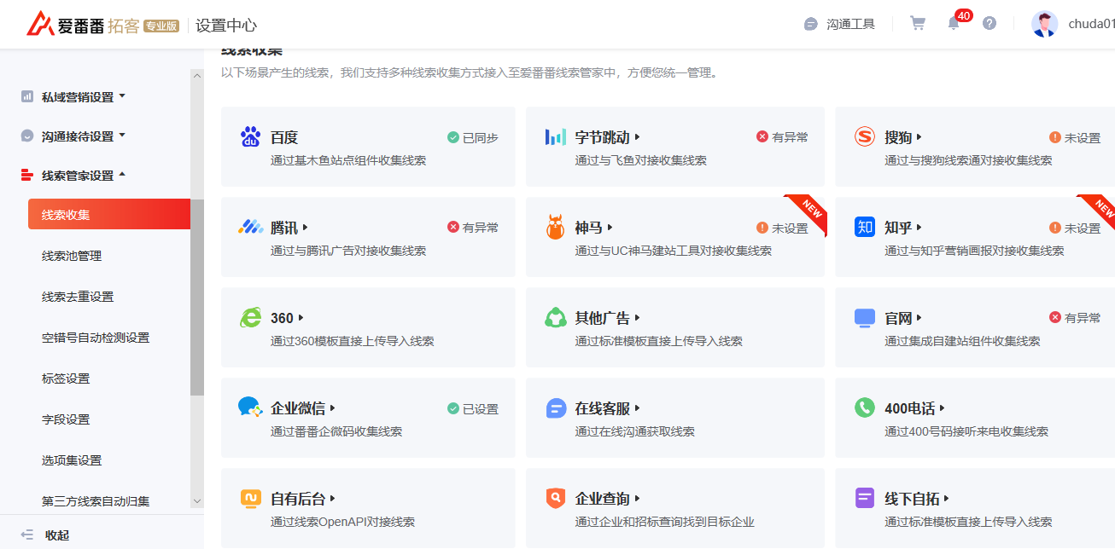Click the chuda01 username

point(1091,24)
